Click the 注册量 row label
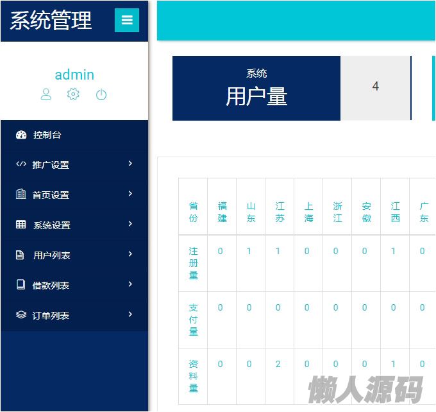Viewport: 436px width, 412px height. pos(193,263)
